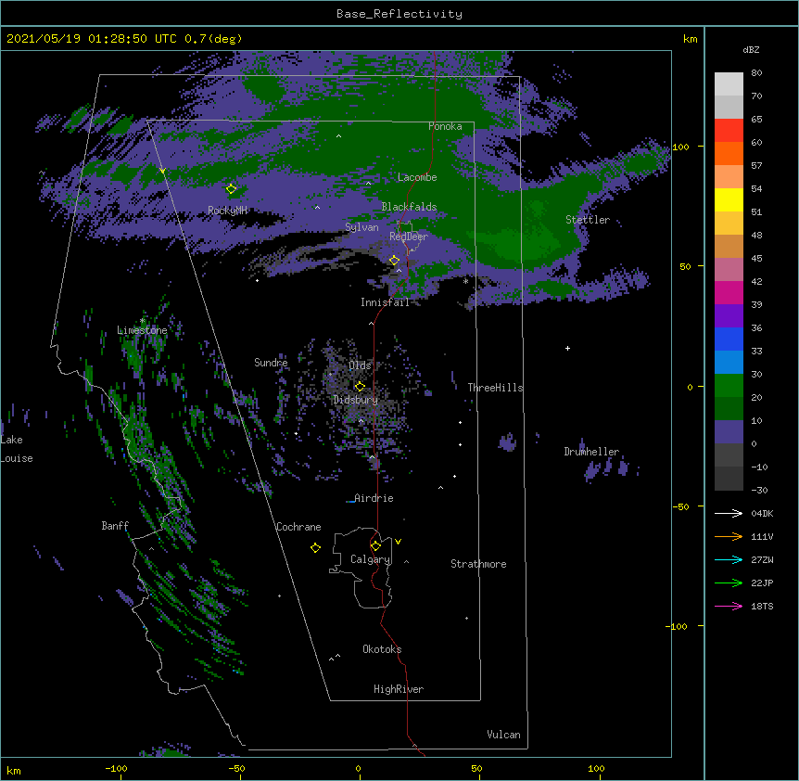Click the white plus marker north of Drumheller
The width and height of the screenshot is (799, 781).
pos(567,348)
